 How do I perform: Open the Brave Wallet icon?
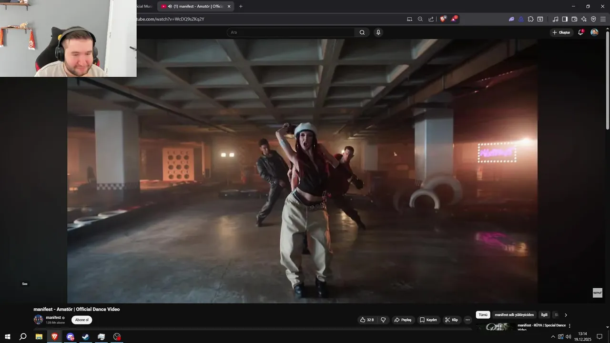(574, 19)
